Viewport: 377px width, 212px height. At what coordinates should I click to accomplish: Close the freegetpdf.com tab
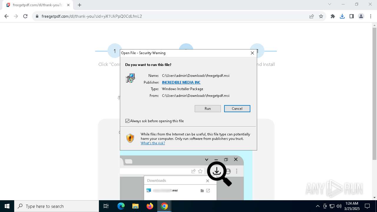tap(68, 5)
